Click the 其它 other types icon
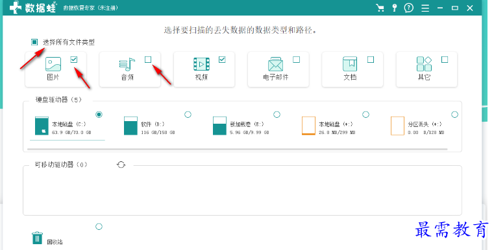 pos(424,64)
